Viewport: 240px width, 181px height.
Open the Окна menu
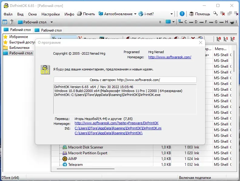pyautogui.click(x=32, y=14)
